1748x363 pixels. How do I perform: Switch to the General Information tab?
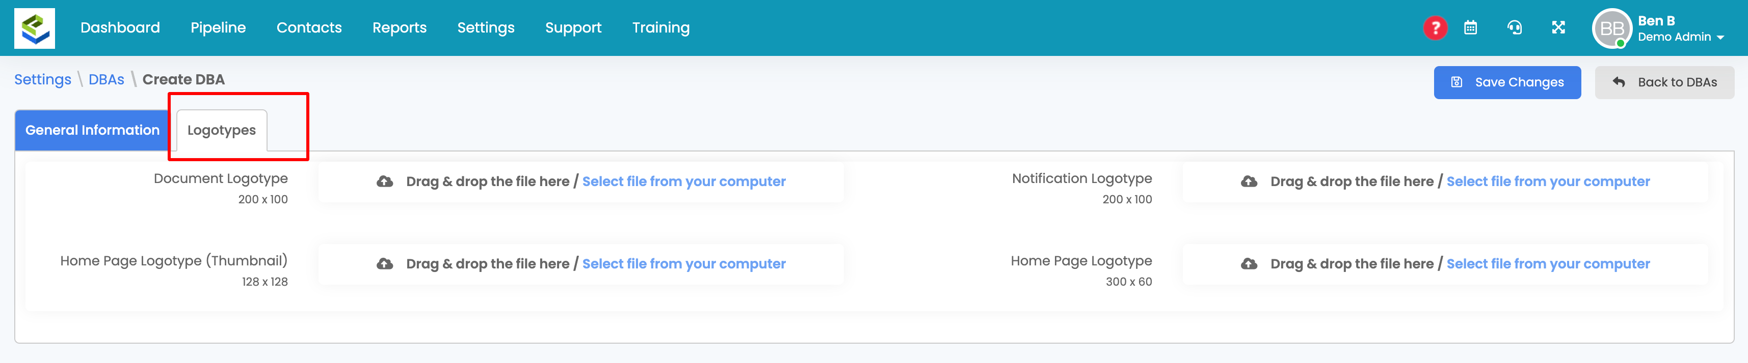pos(92,130)
